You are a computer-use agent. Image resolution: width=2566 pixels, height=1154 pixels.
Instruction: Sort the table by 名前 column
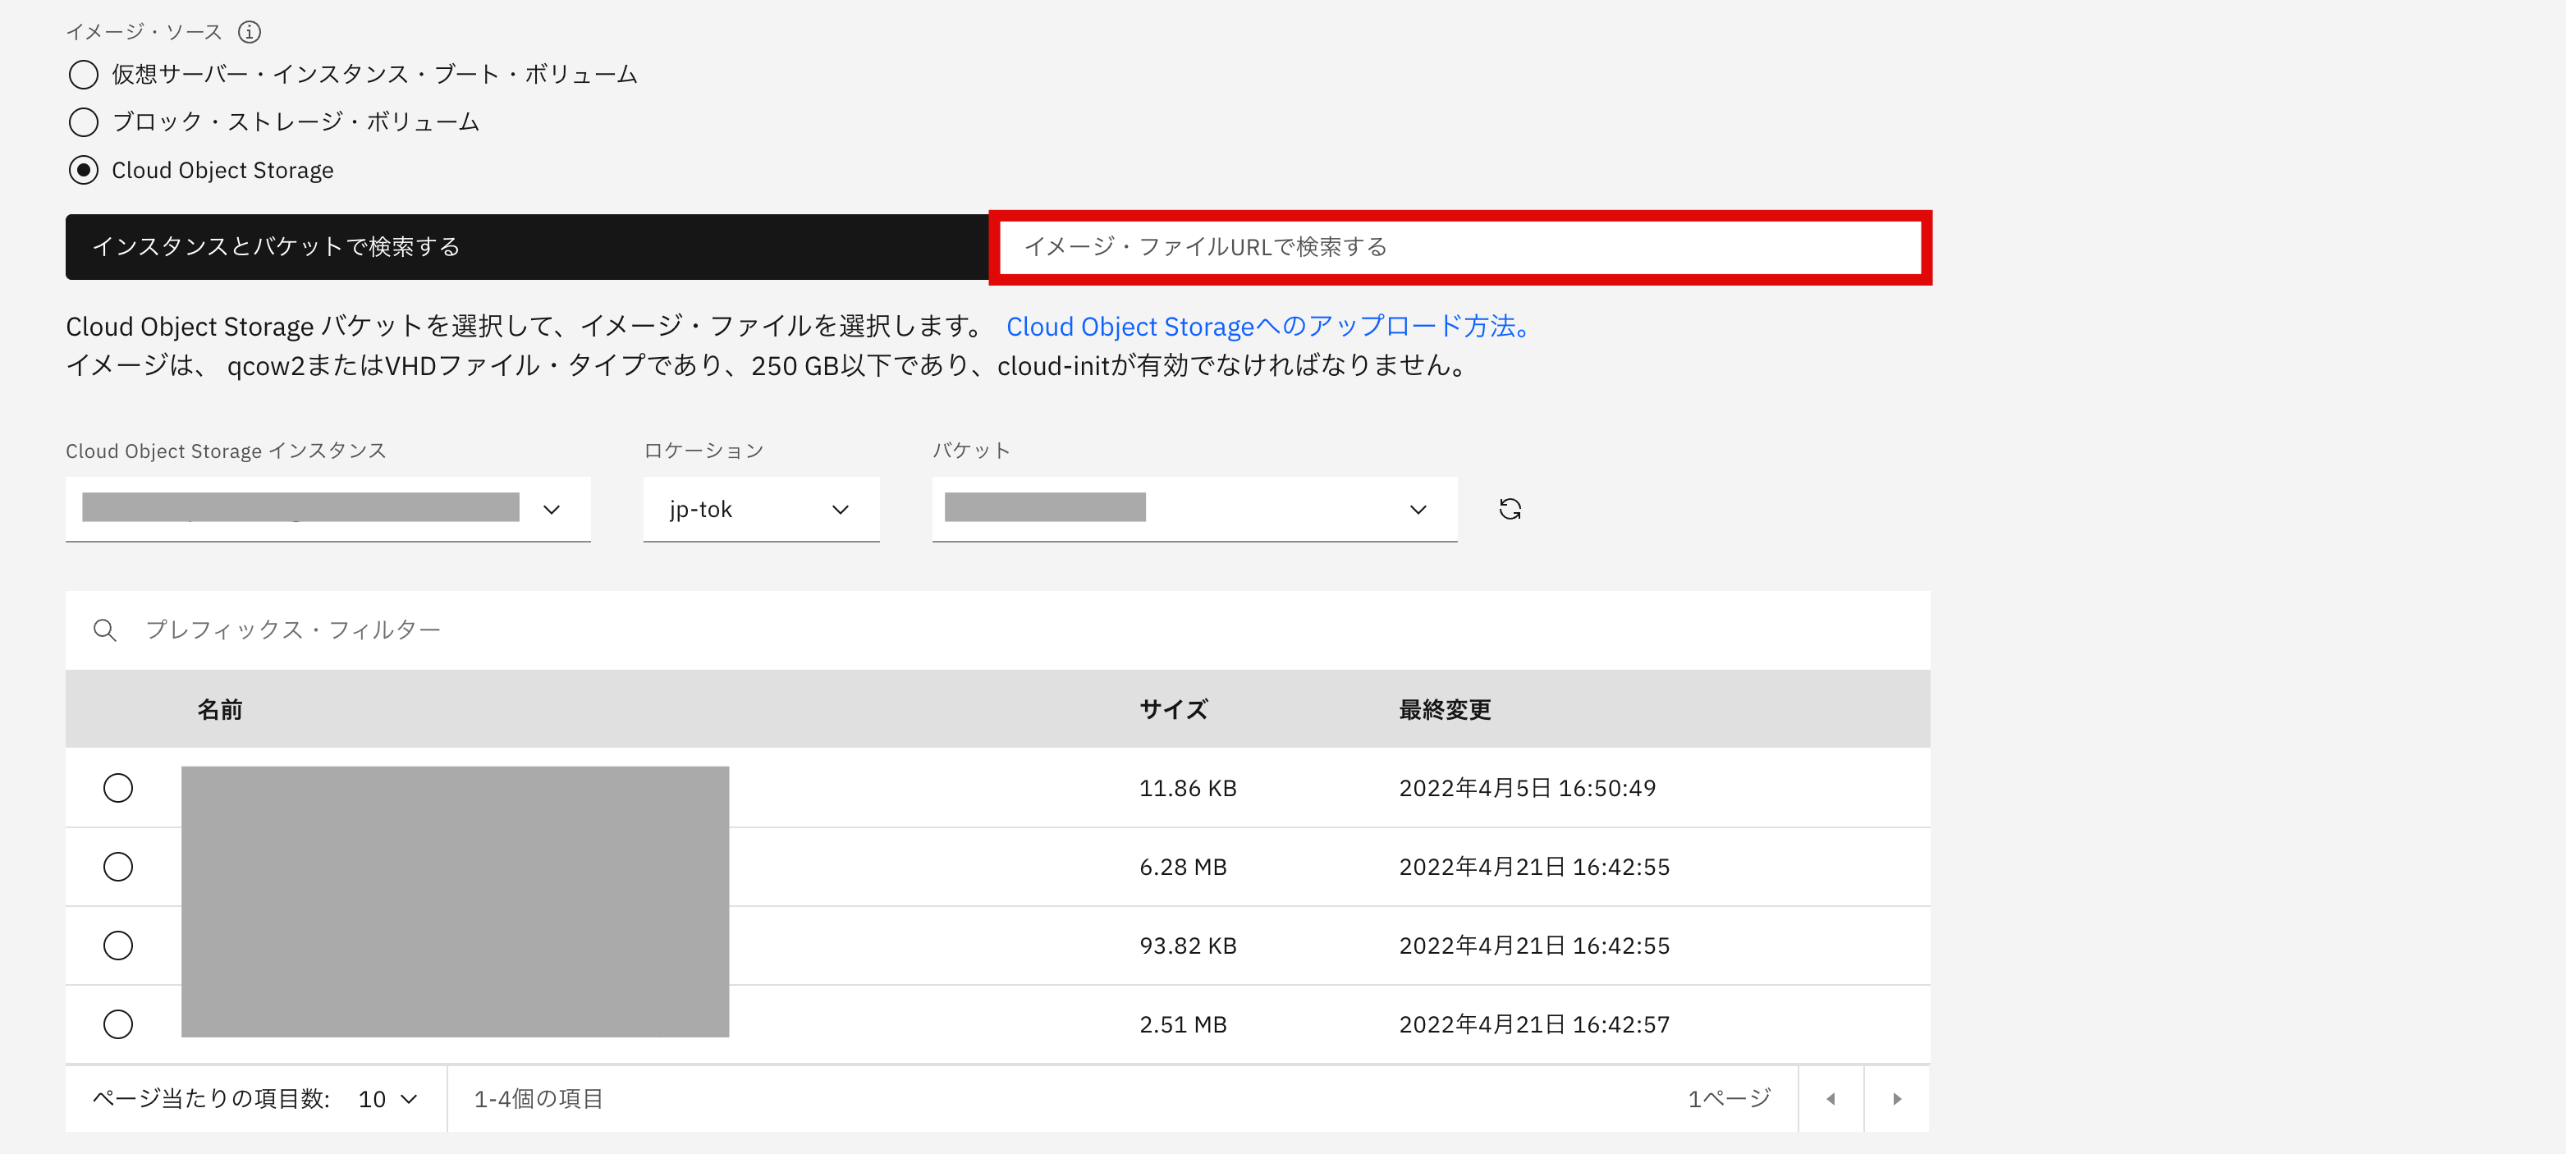[x=220, y=708]
